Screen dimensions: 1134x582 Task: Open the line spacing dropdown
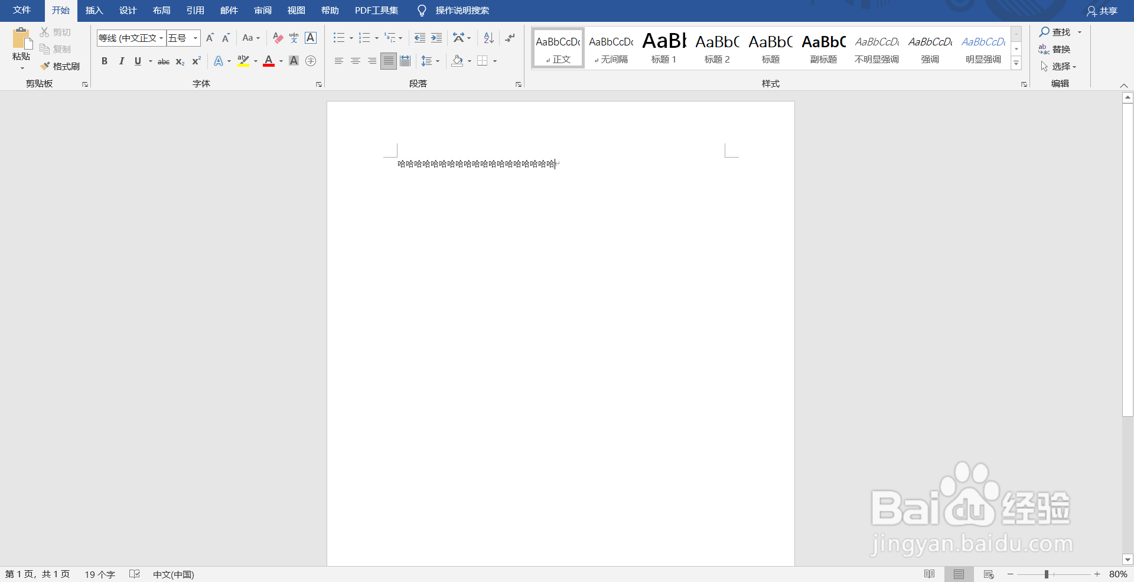[438, 61]
